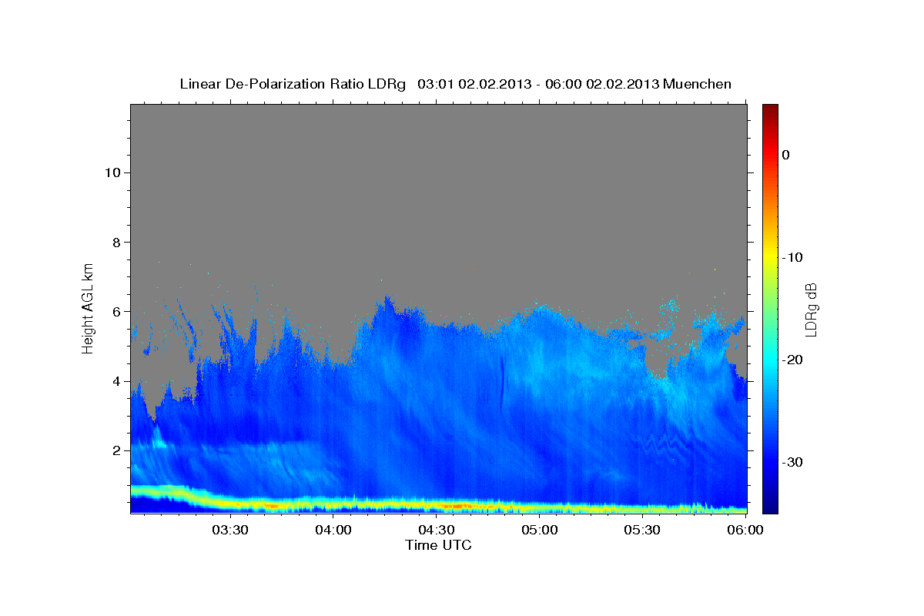This screenshot has width=924, height=616.
Task: Click the height axis label '6'
Action: [116, 312]
